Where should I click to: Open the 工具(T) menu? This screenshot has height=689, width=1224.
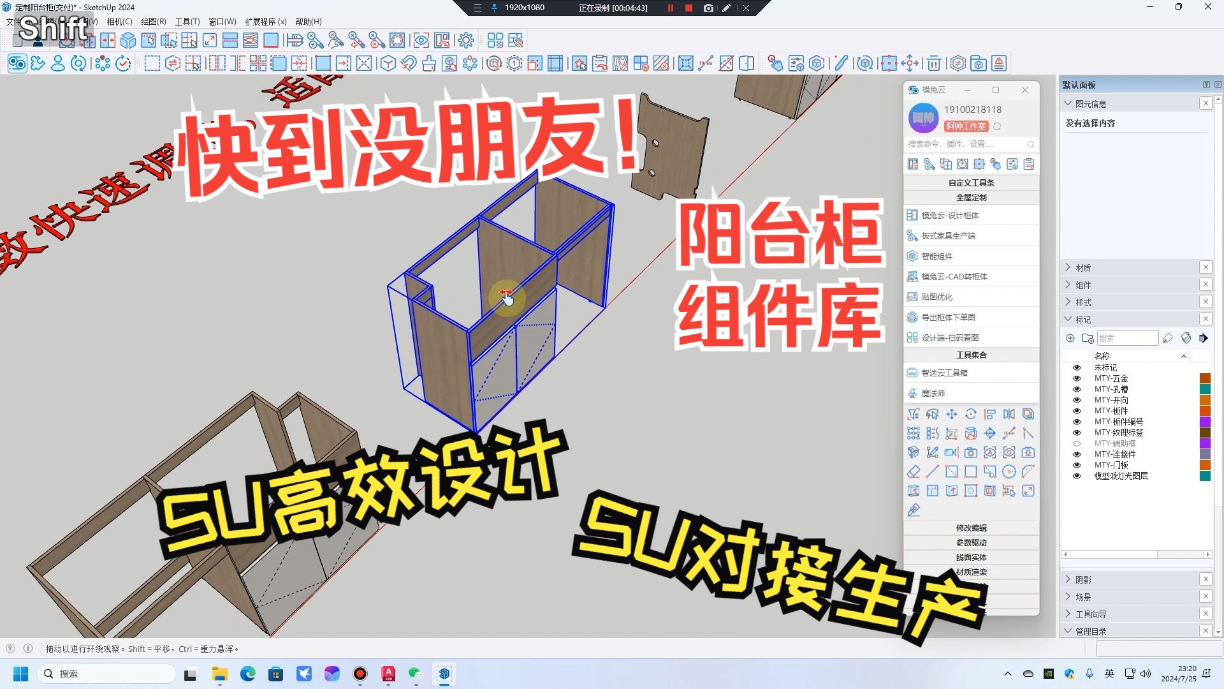coord(187,22)
